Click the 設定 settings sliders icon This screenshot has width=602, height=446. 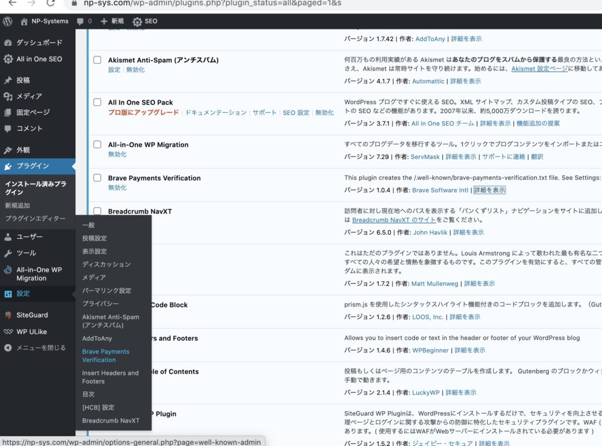(x=8, y=294)
